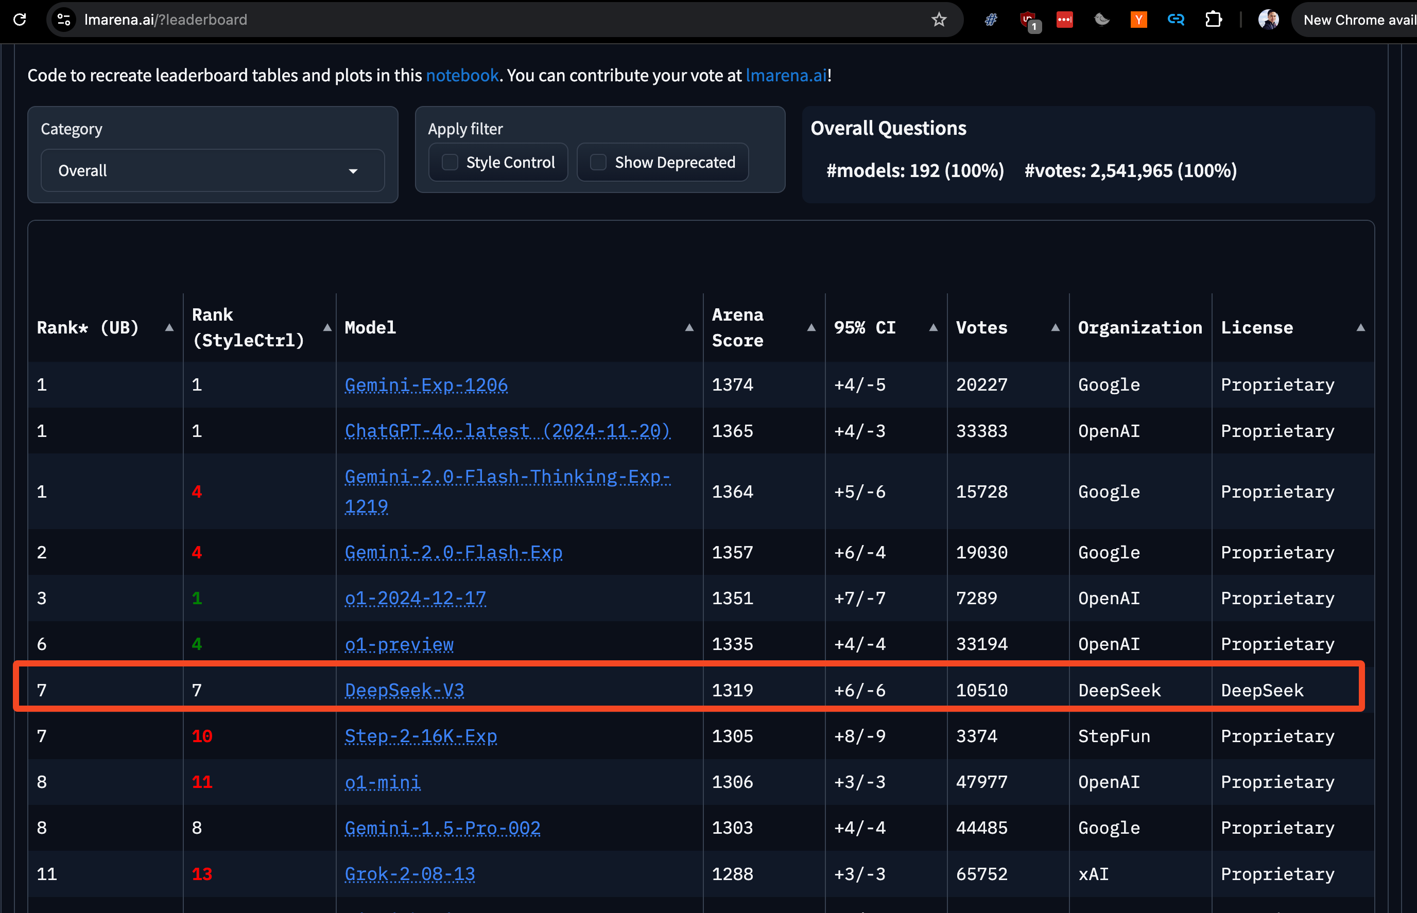Click the orange Y extension icon
1417x913 pixels.
(1138, 20)
